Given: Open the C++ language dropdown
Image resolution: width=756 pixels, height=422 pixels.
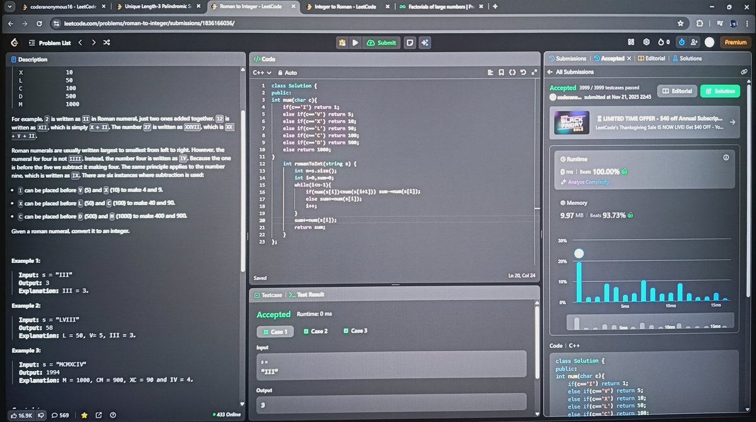Looking at the screenshot, I should point(261,73).
